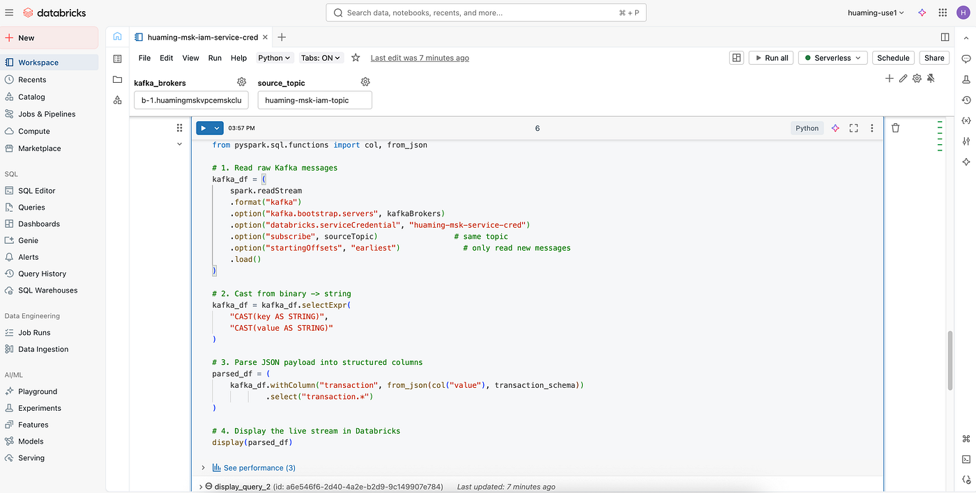Favorite the notebook with the star icon

coord(356,58)
